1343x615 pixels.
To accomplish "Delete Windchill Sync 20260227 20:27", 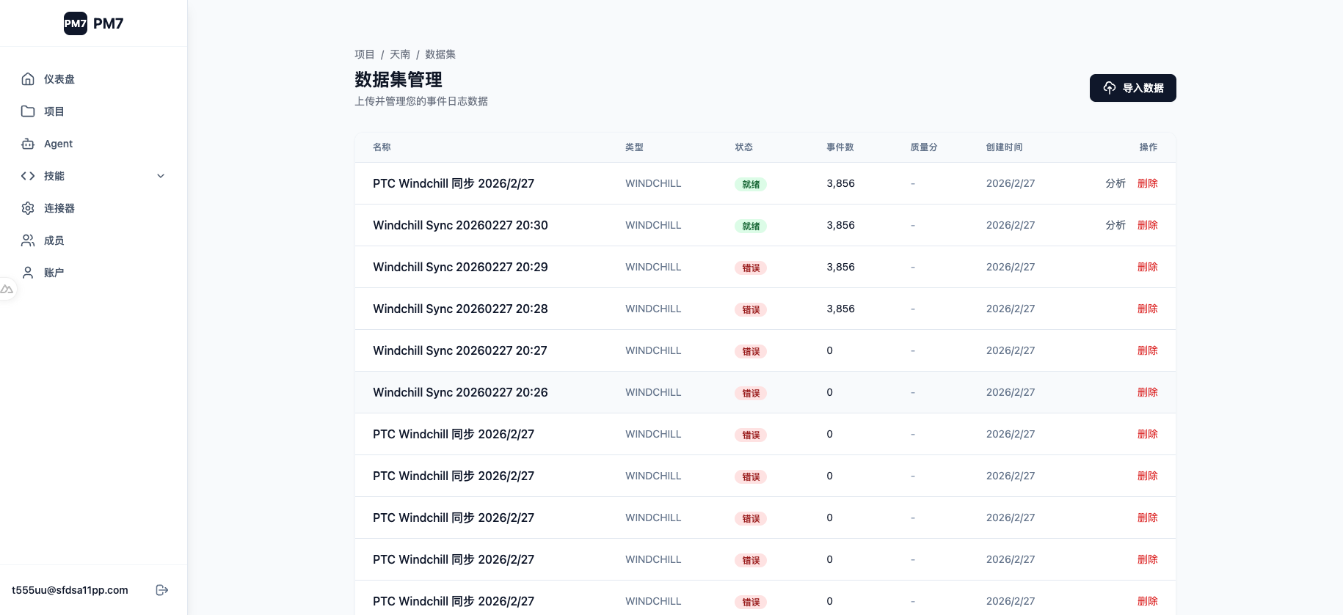I will click(x=1148, y=350).
